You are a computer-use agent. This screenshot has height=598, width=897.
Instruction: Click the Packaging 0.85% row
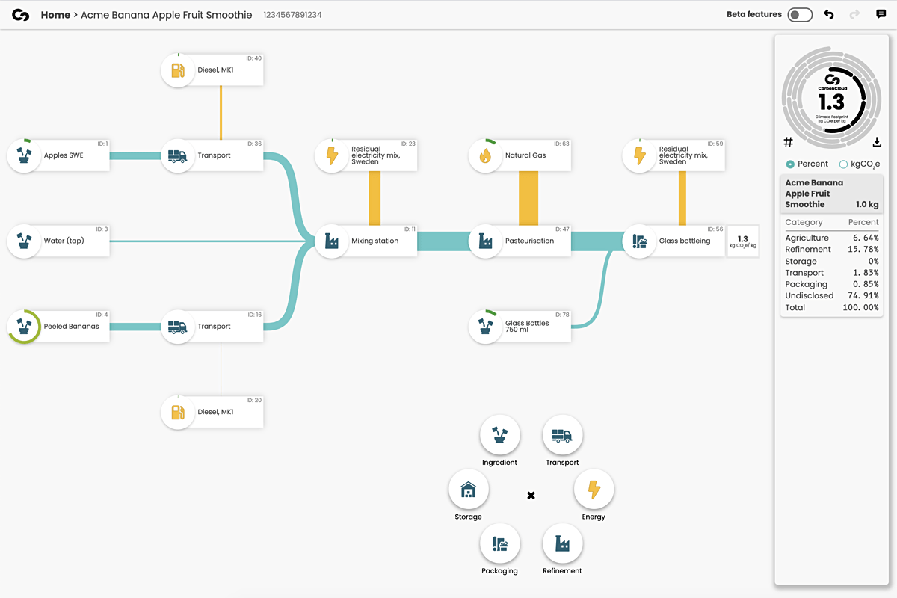click(832, 284)
